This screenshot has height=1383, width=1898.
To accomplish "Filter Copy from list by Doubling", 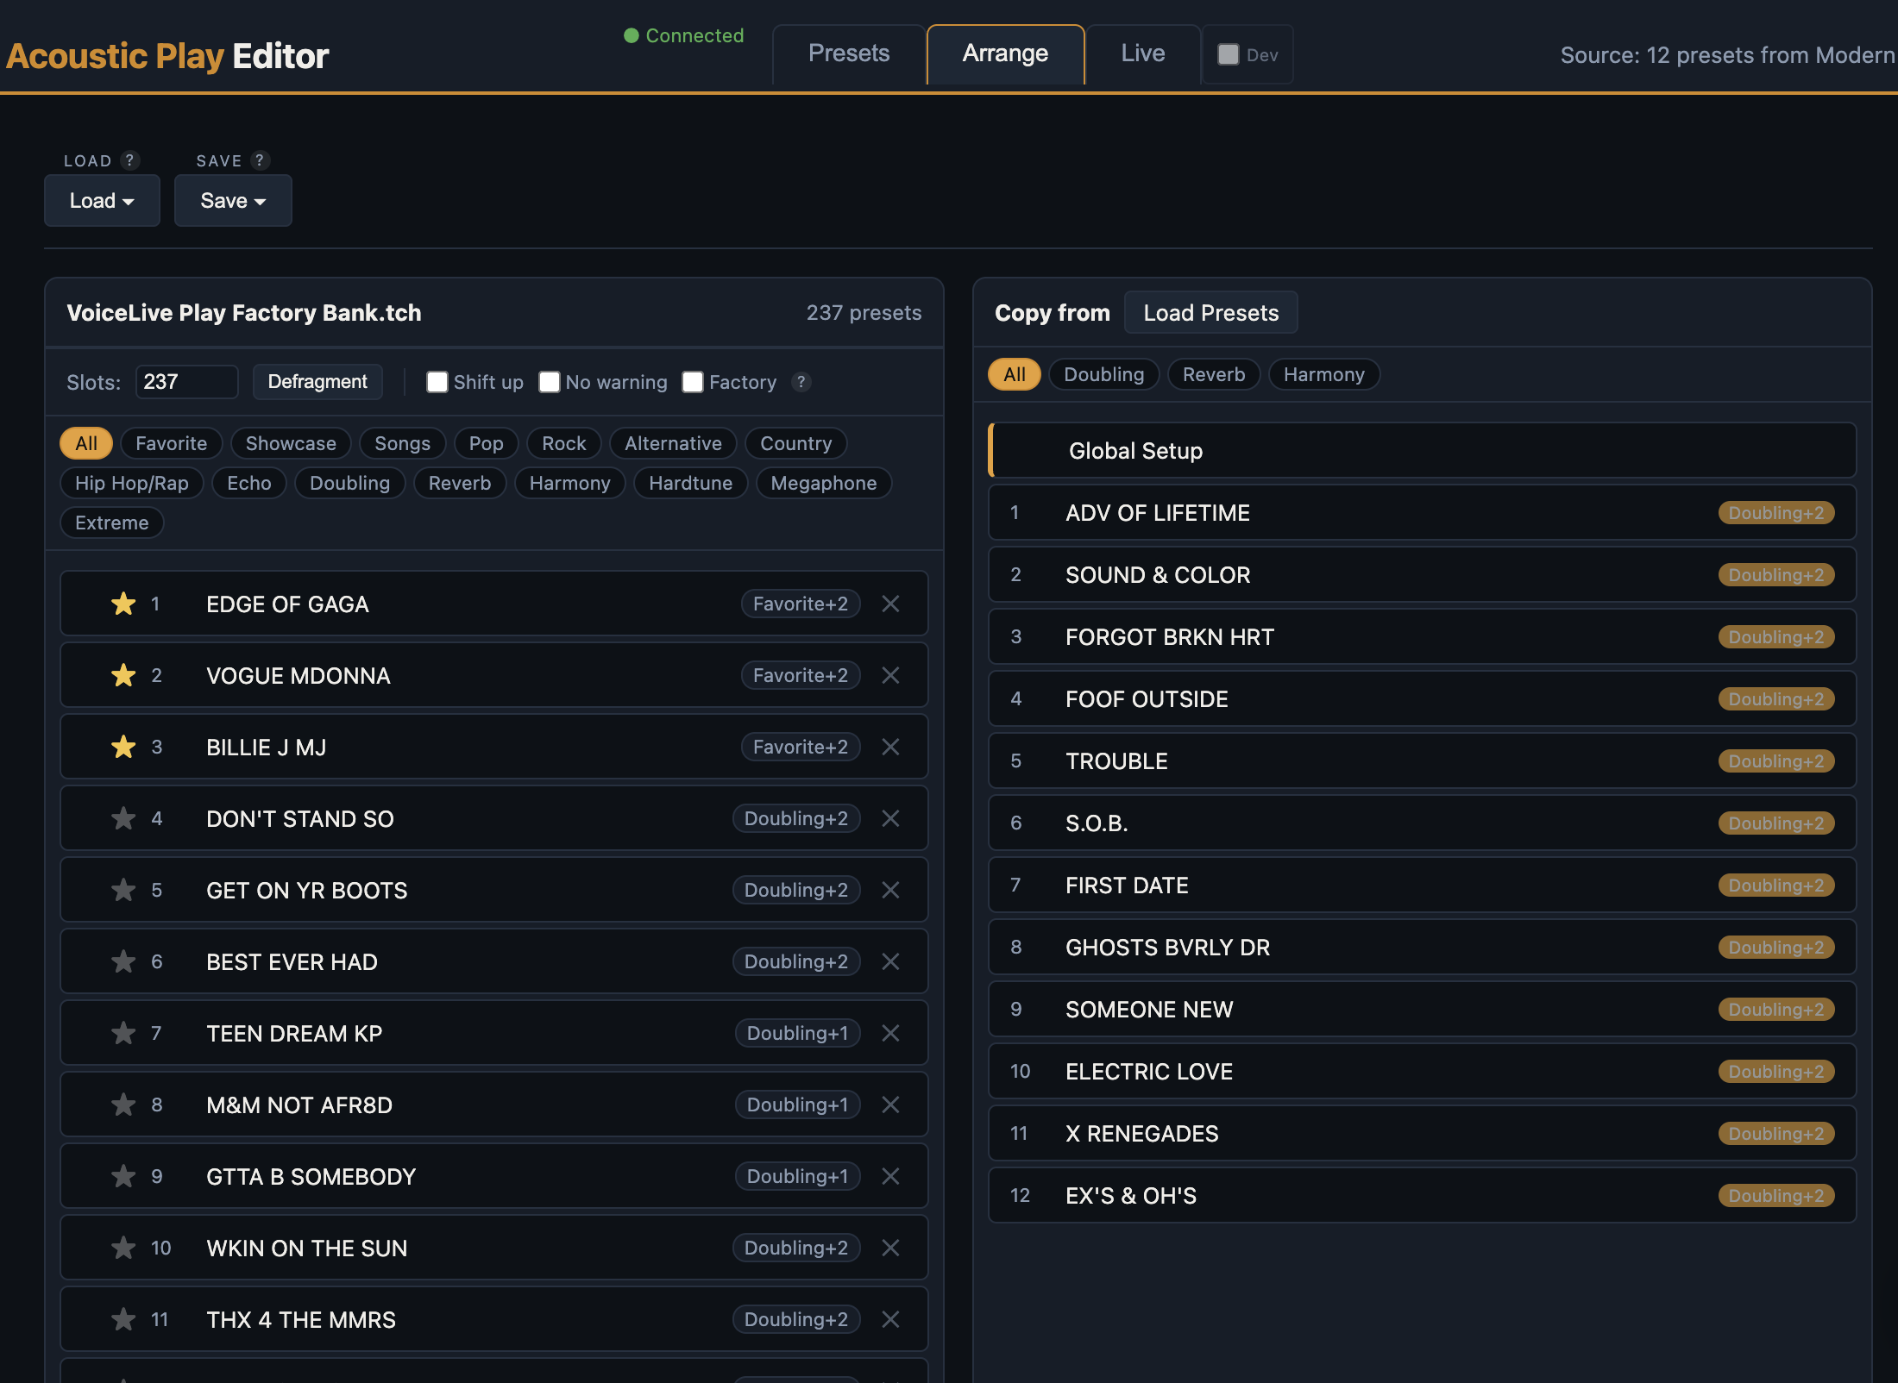I will point(1104,374).
